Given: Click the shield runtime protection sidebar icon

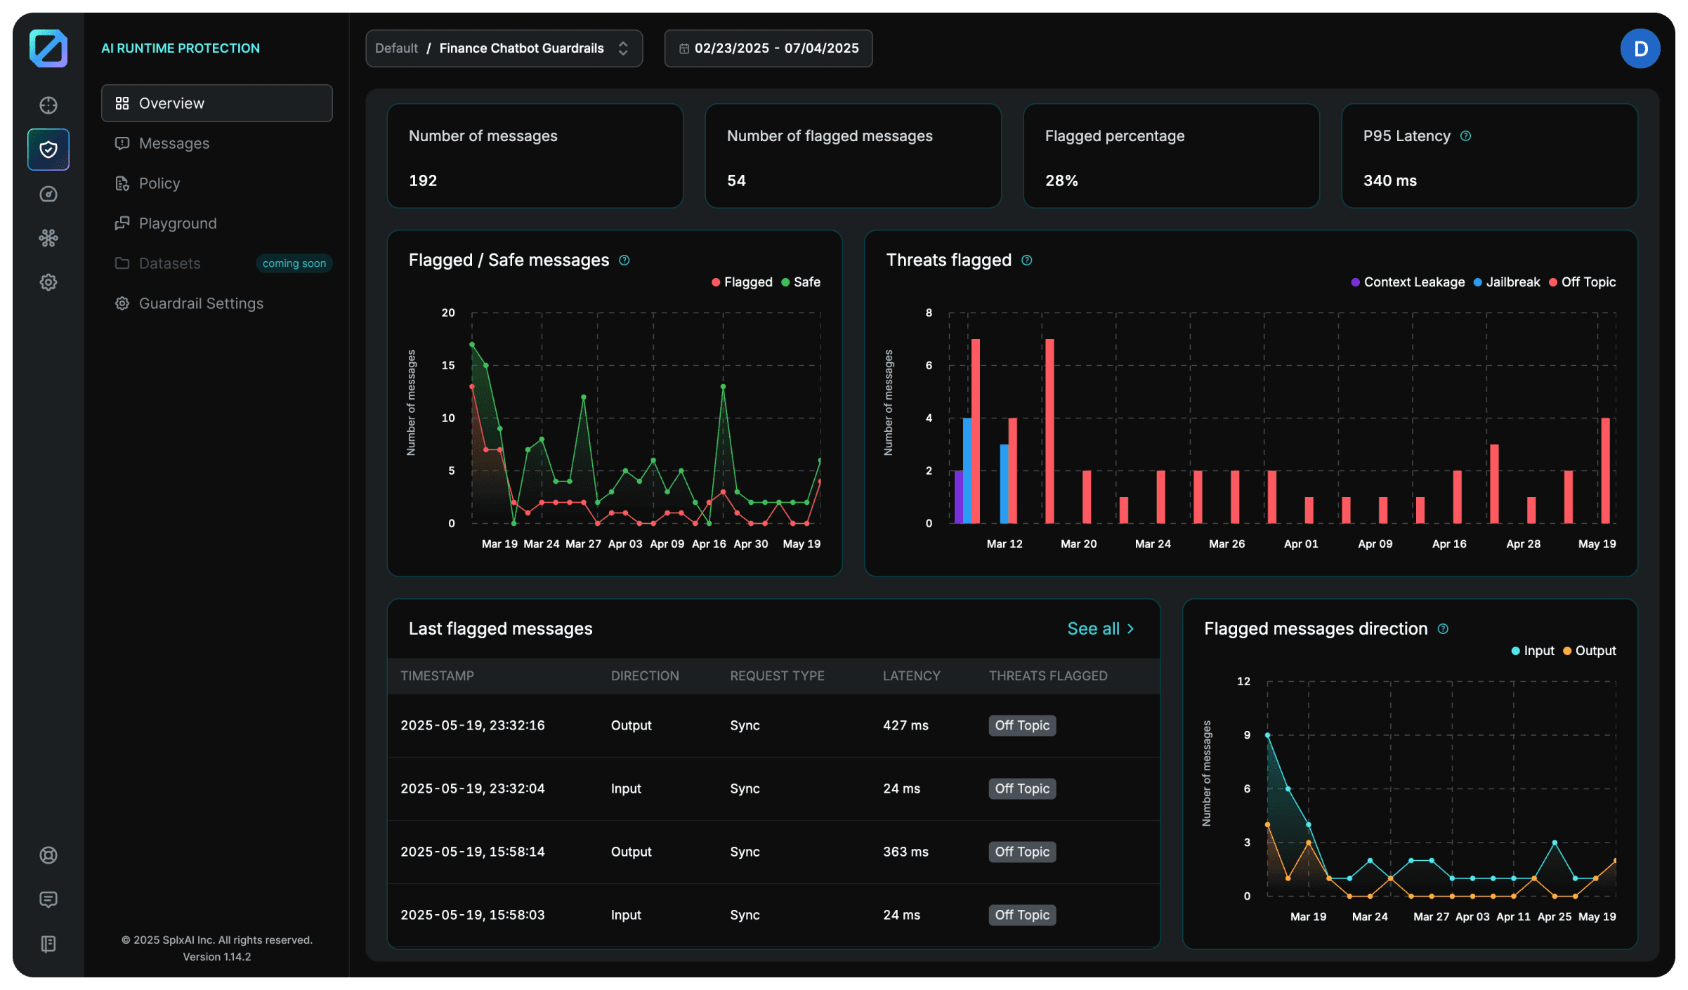Looking at the screenshot, I should [48, 150].
